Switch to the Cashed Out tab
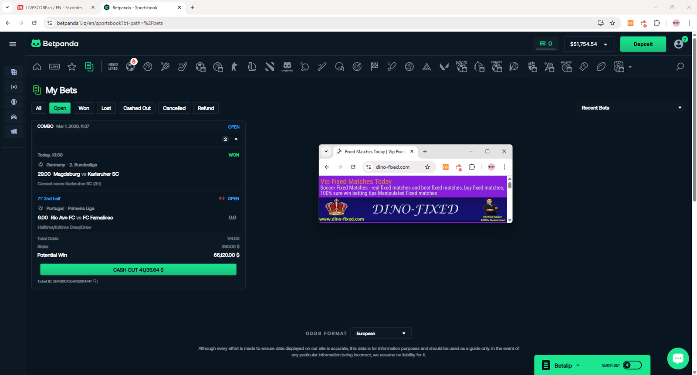This screenshot has width=697, height=375. point(137,108)
